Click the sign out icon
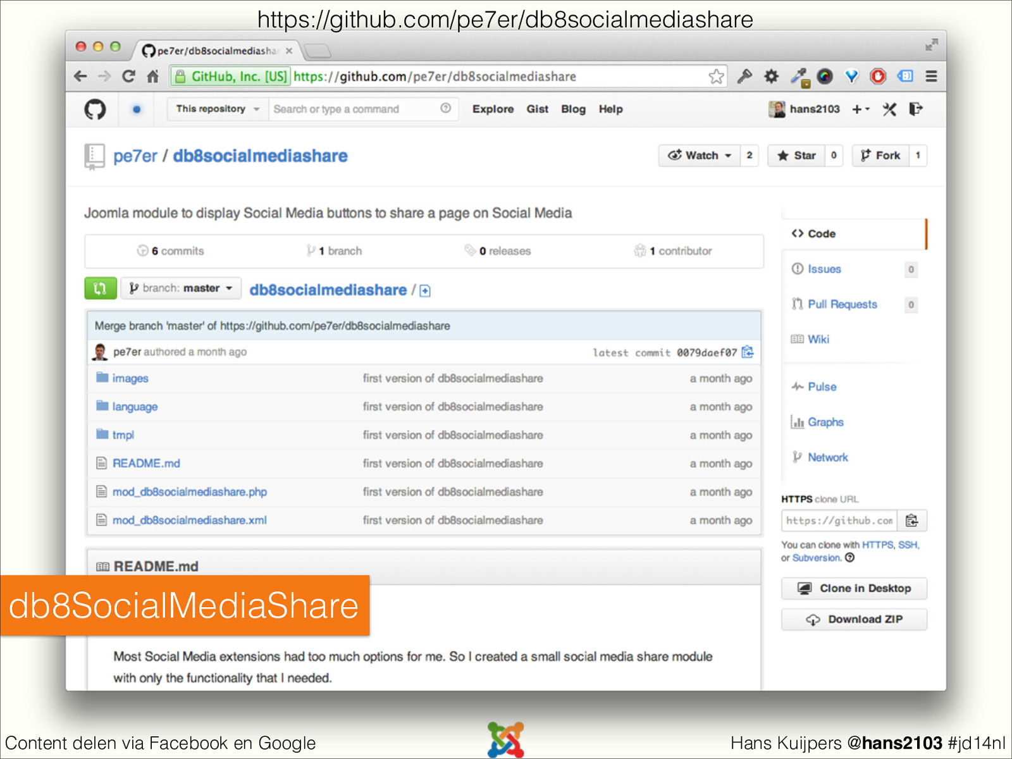This screenshot has height=759, width=1012. point(916,109)
